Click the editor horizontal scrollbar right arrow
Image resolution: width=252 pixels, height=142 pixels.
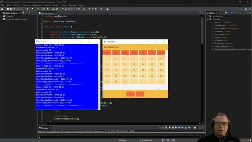pyautogui.click(x=199, y=124)
